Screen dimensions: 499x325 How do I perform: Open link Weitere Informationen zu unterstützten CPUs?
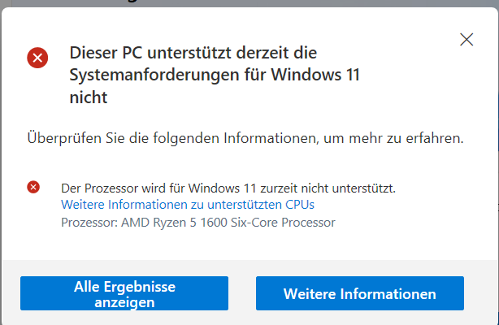click(188, 205)
